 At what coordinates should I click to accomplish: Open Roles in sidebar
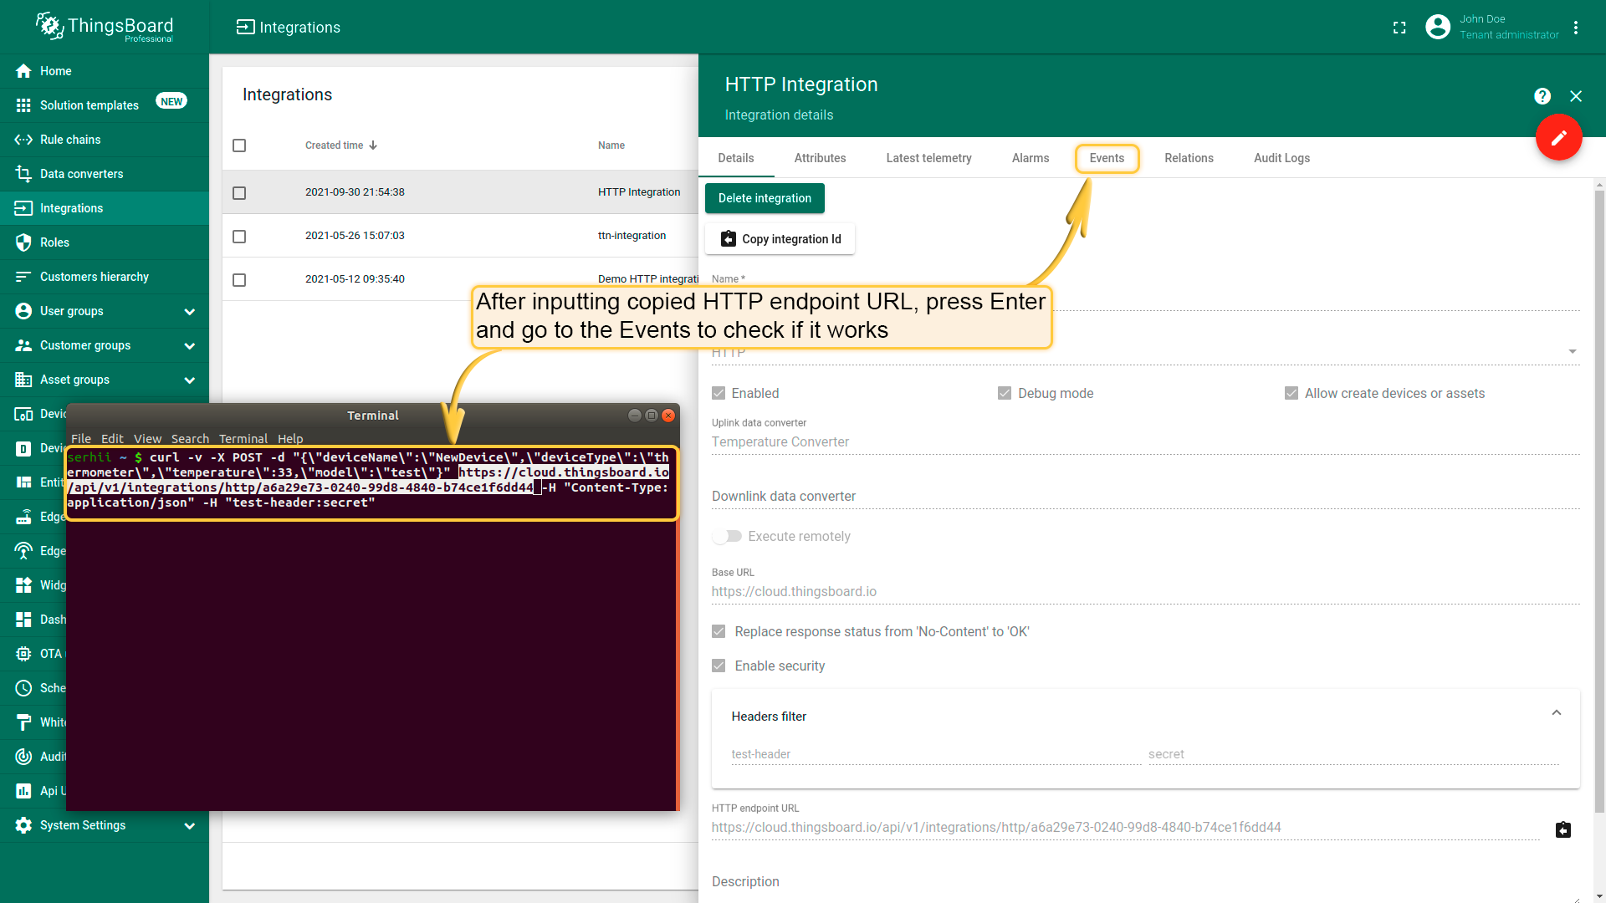(54, 242)
